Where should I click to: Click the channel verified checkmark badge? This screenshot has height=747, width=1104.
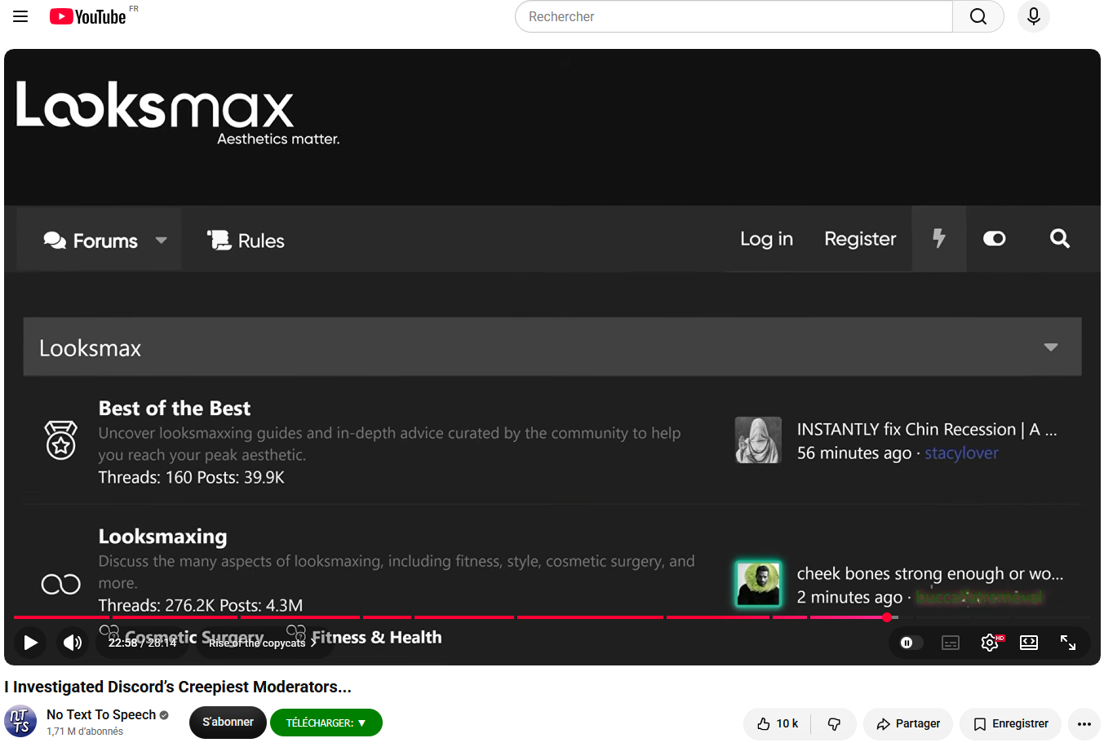pyautogui.click(x=164, y=715)
